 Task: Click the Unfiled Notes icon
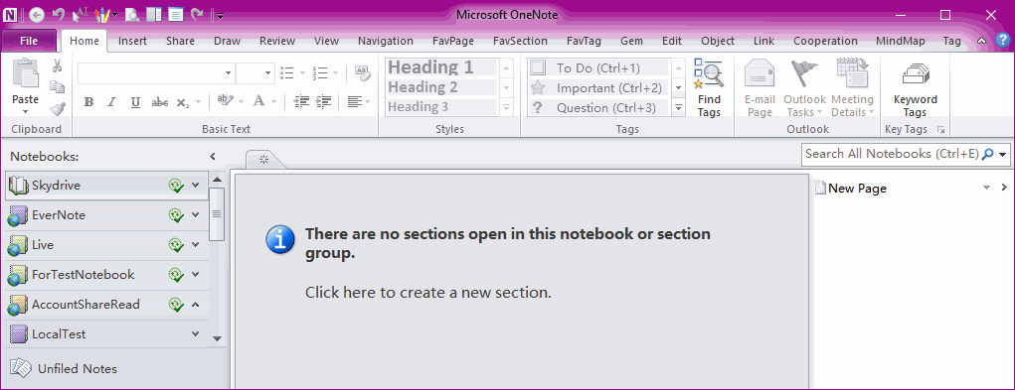[20, 368]
